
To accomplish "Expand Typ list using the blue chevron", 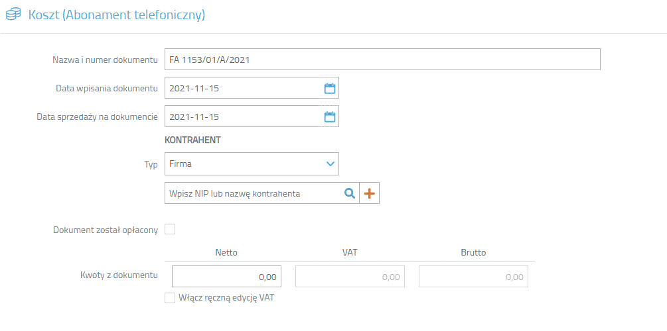I will pos(330,164).
